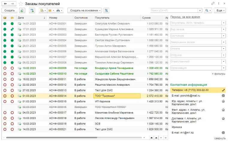228x141 pixels.
Task: Click the back navigation arrow
Action: [5, 4]
